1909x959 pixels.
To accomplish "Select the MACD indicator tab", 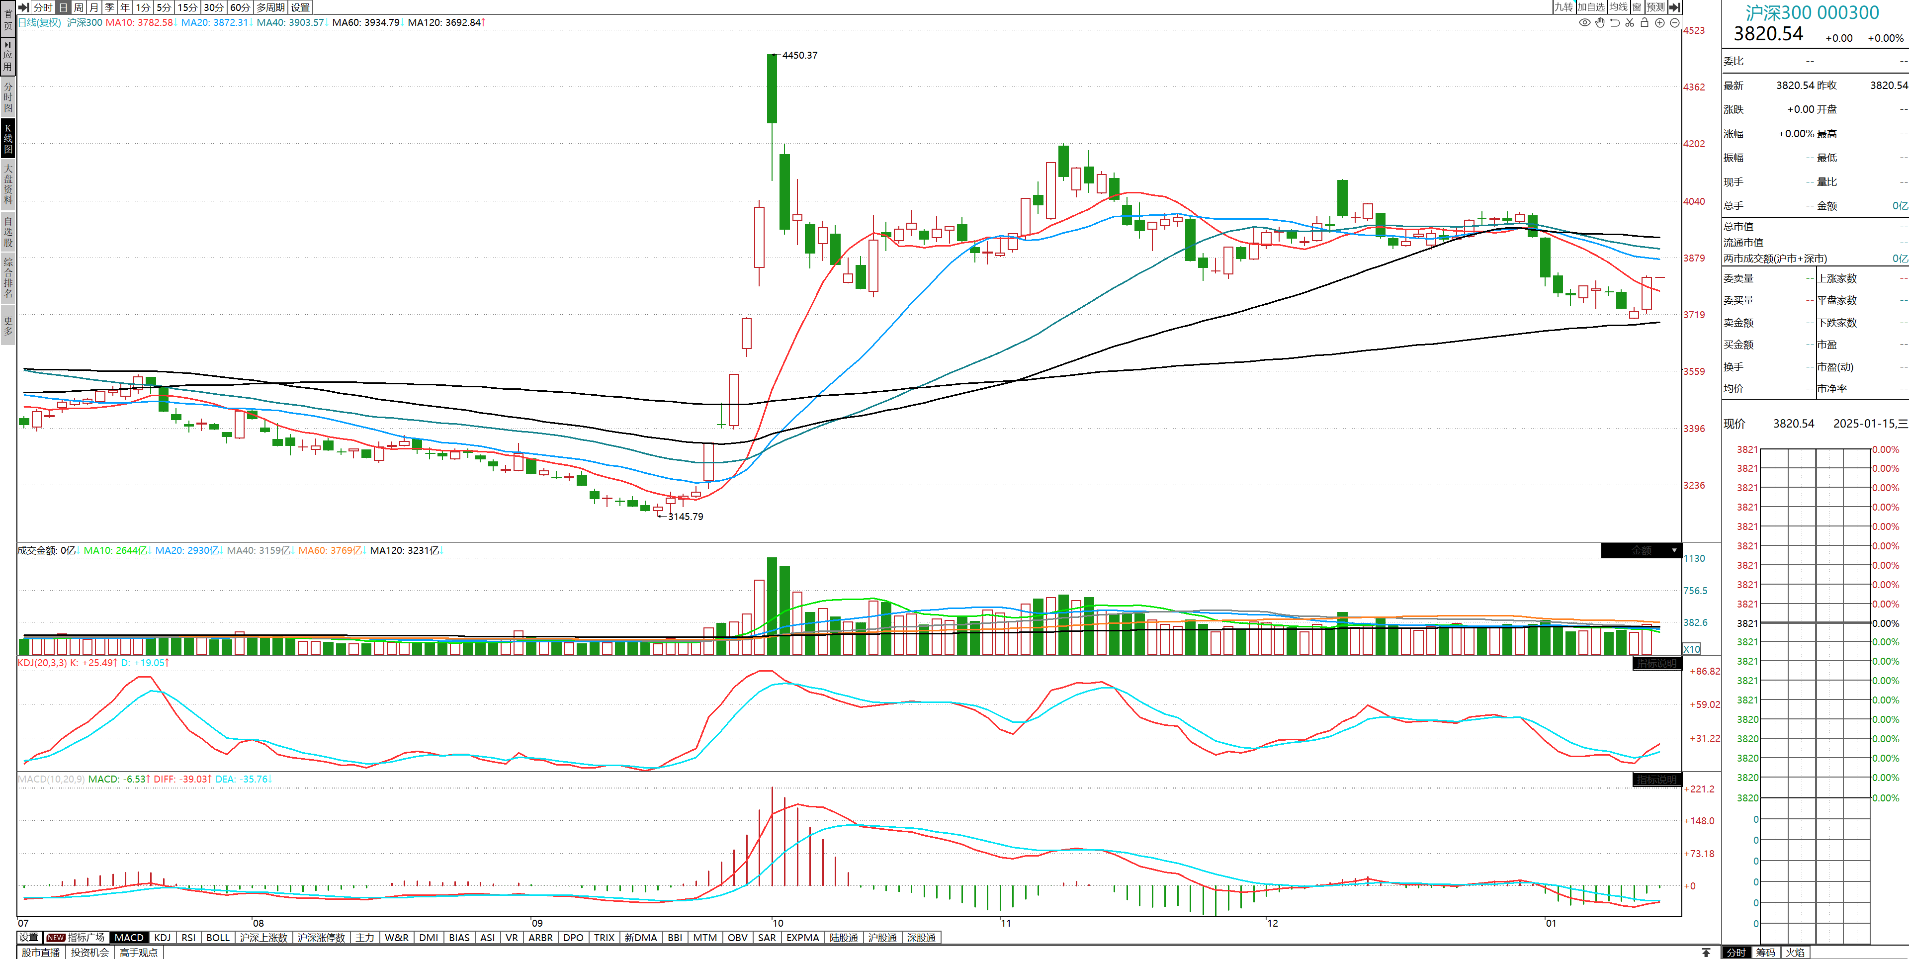I will click(129, 938).
